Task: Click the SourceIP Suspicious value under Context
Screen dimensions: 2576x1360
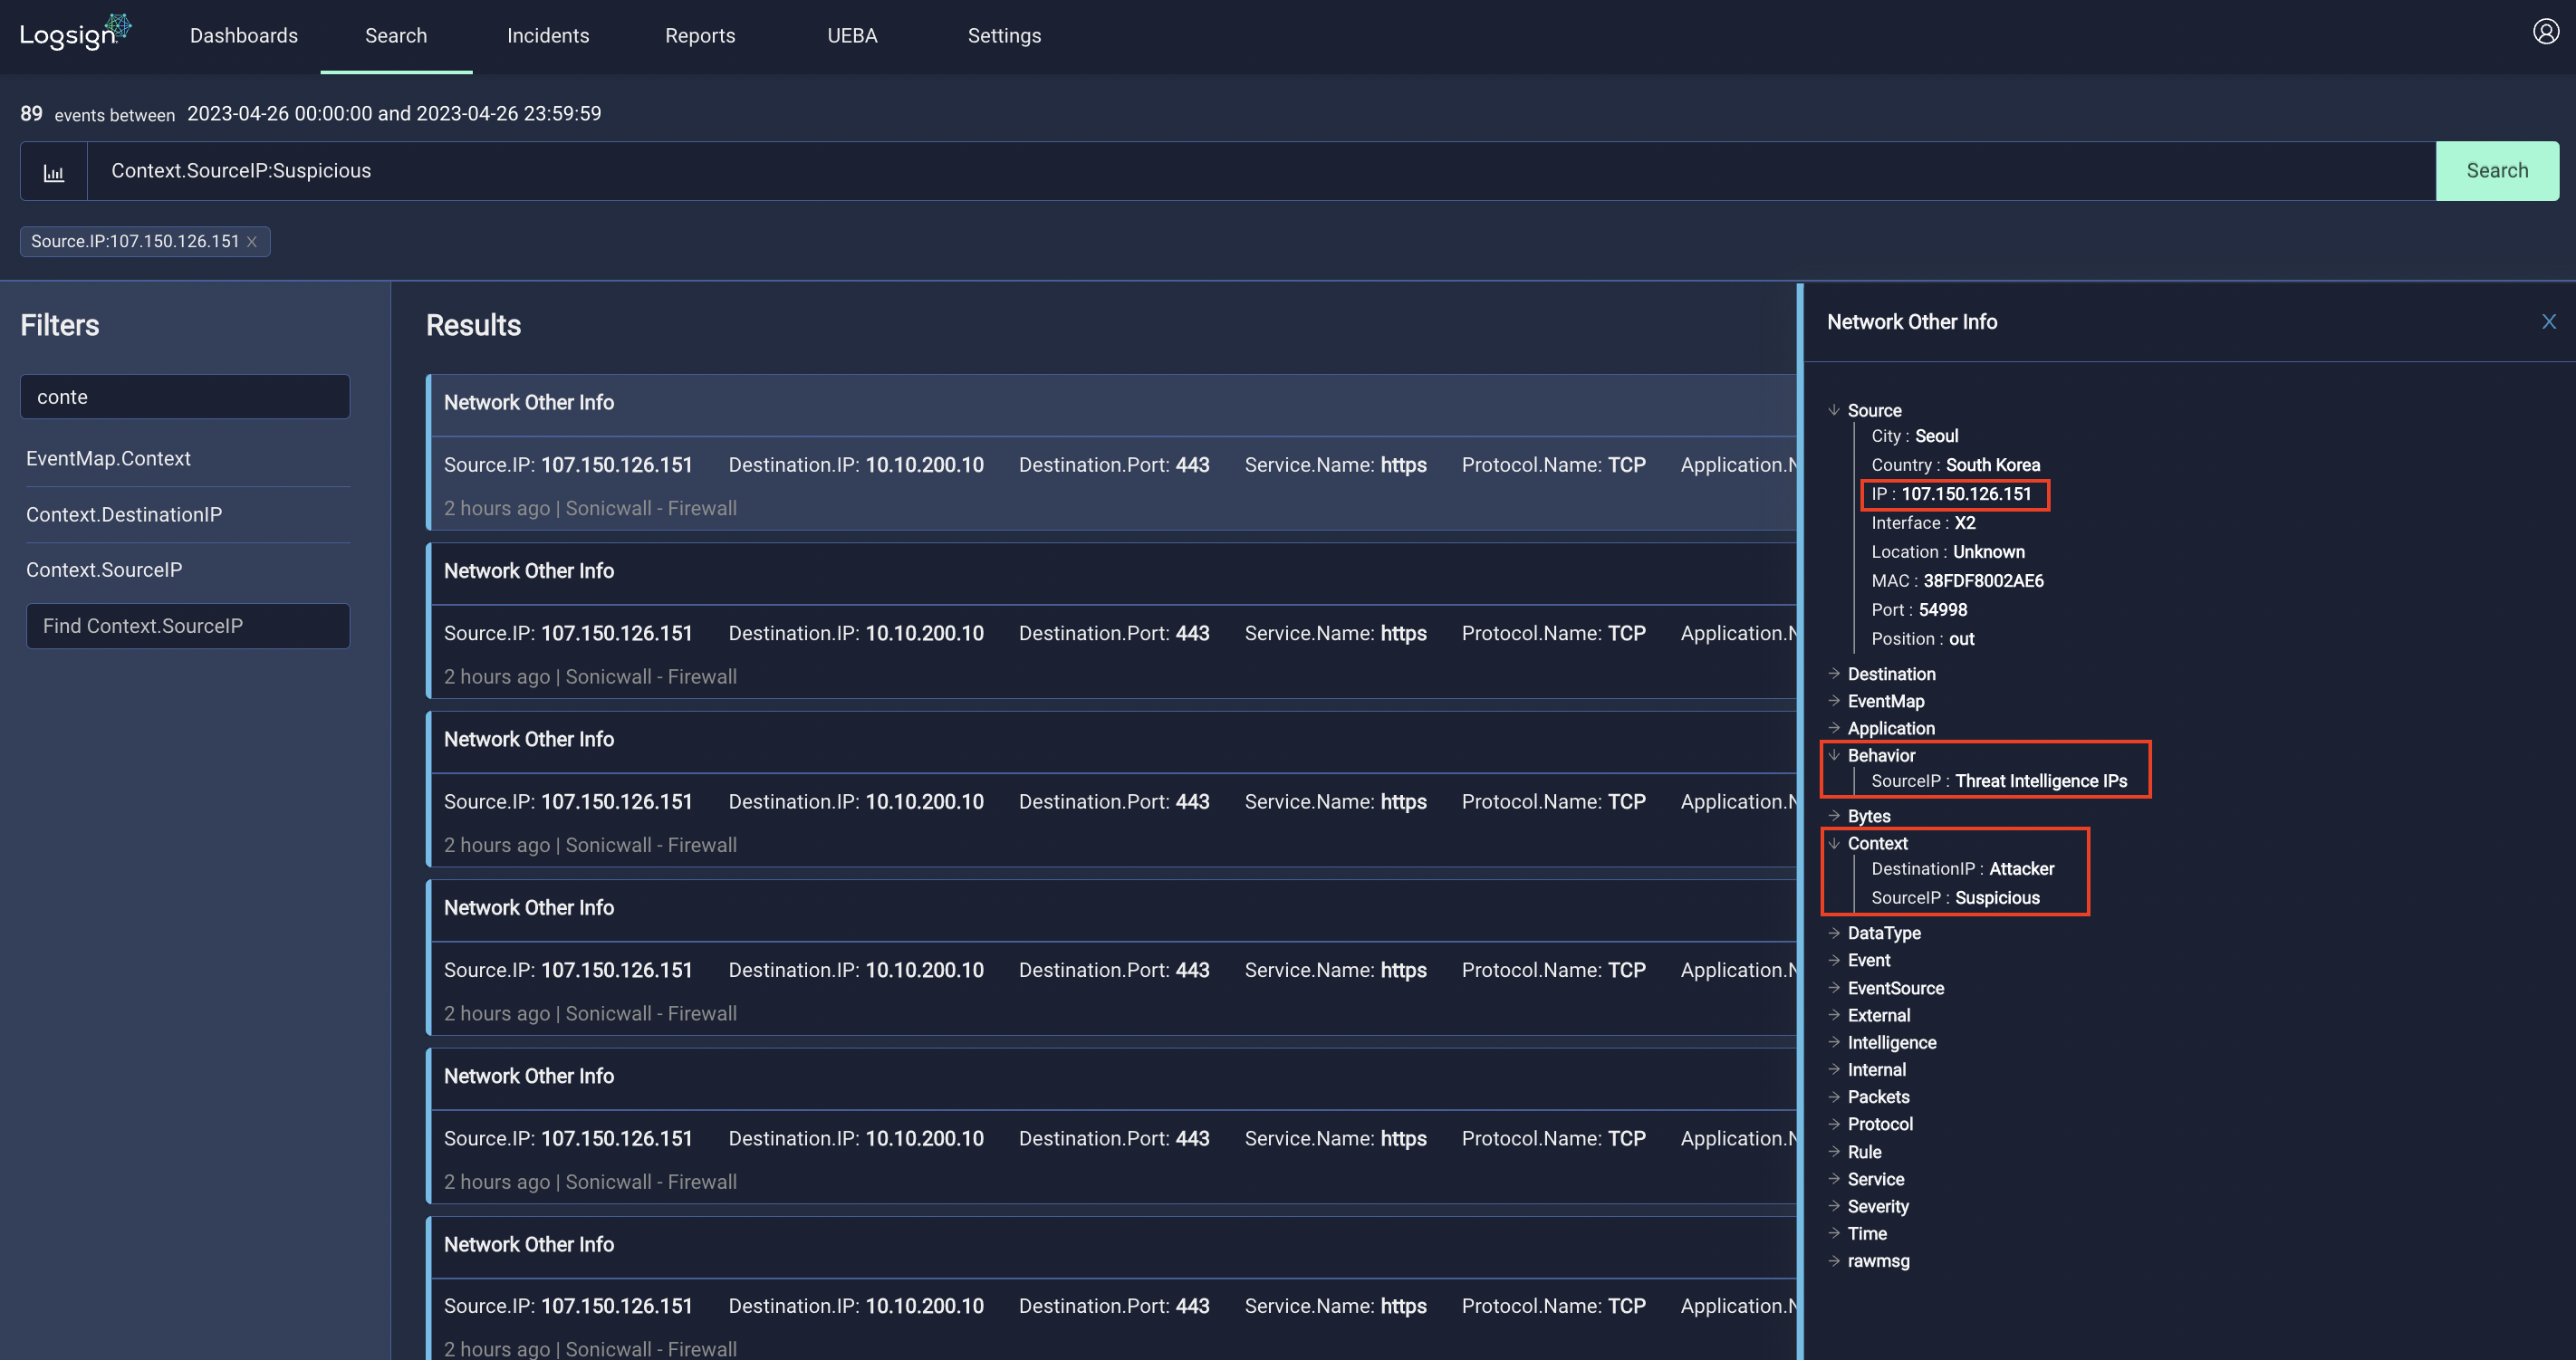Action: point(1996,898)
